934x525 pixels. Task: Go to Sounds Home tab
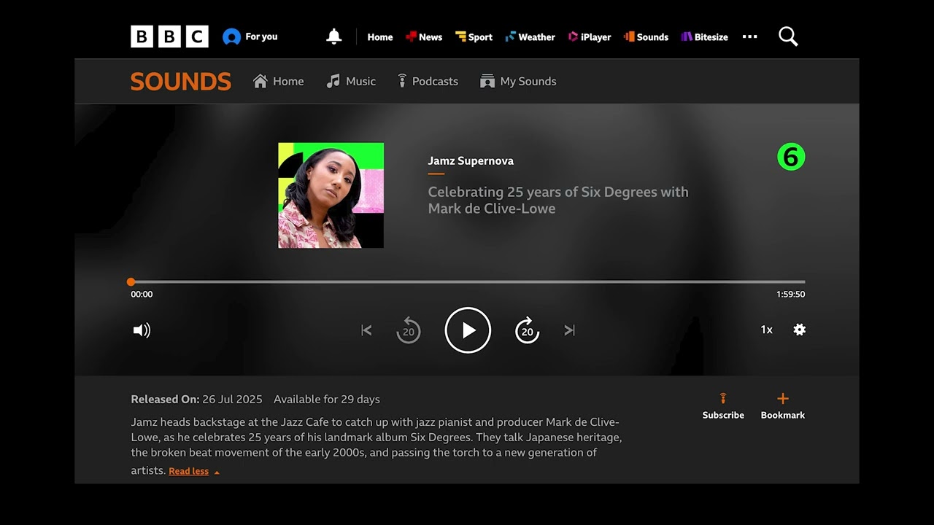[x=278, y=82]
